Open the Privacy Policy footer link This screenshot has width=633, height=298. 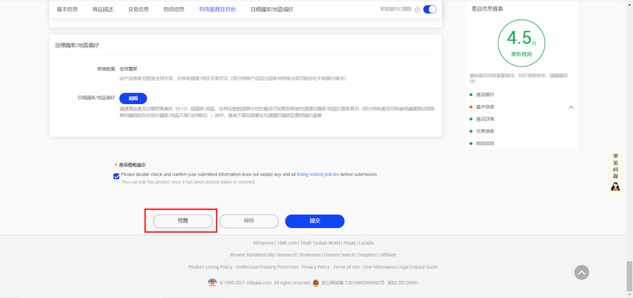(x=316, y=267)
